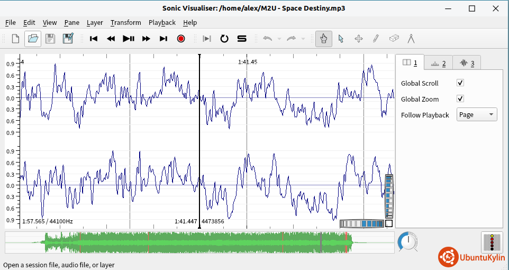Toggle the Loop Playback icon
The width and height of the screenshot is (509, 270).
coord(224,39)
